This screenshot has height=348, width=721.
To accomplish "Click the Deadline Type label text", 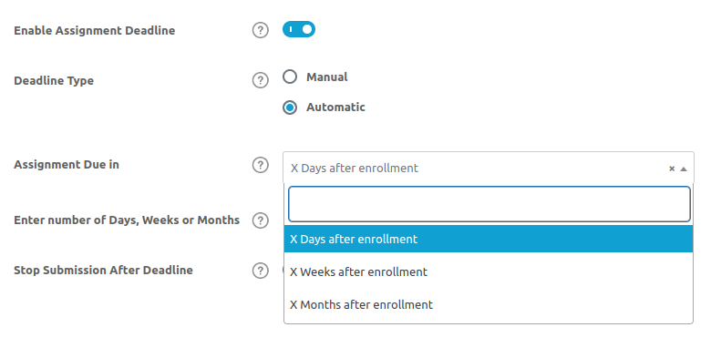I will pyautogui.click(x=54, y=81).
